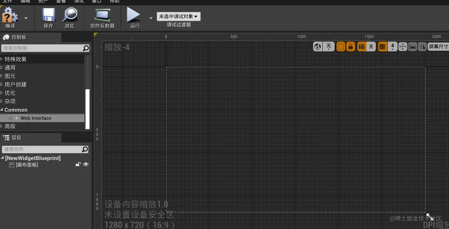Screen dimensions: 449x229
Task: Click the magnifier in the palette search
Action: [86, 48]
